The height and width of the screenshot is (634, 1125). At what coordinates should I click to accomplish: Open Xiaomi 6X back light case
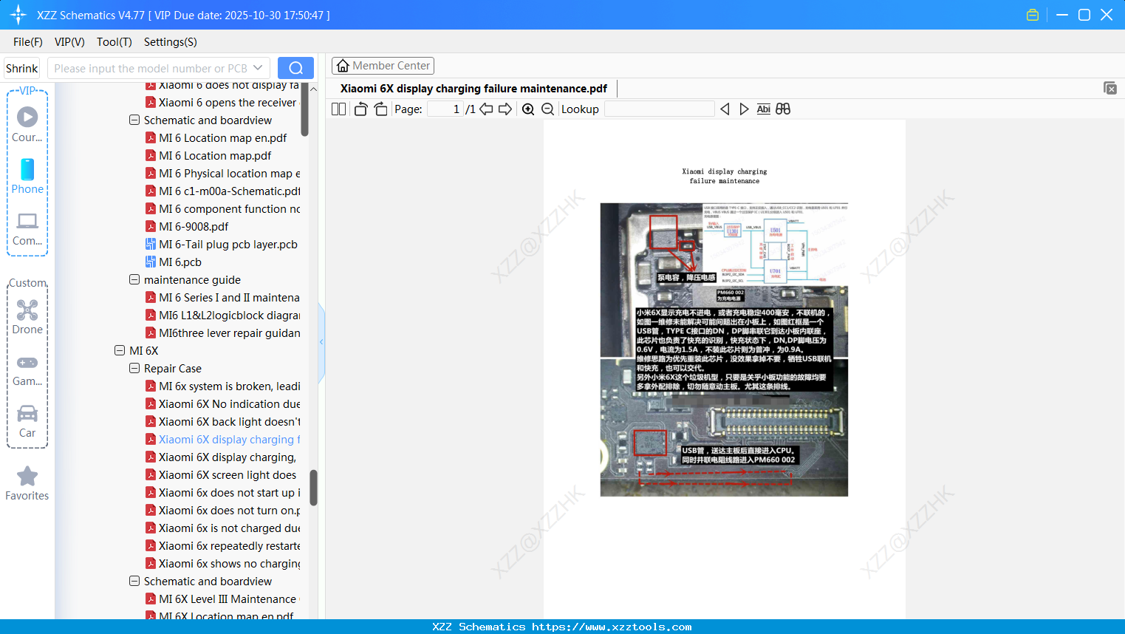tap(222, 422)
